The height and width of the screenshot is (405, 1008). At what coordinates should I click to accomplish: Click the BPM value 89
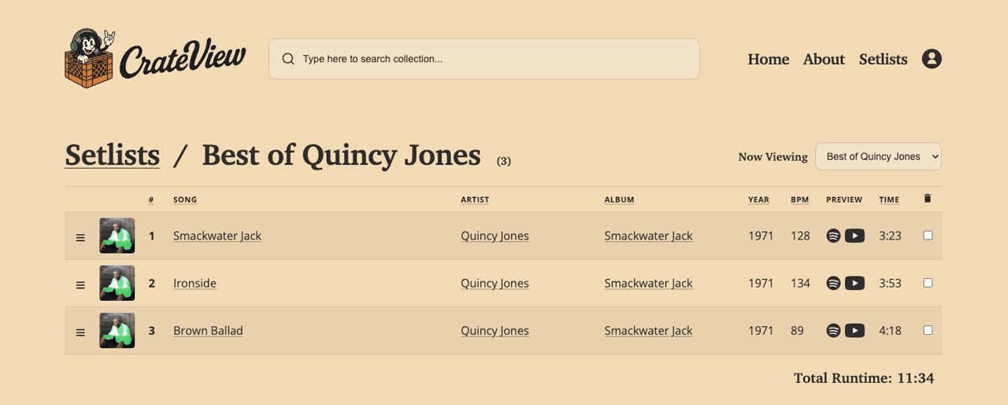[797, 330]
